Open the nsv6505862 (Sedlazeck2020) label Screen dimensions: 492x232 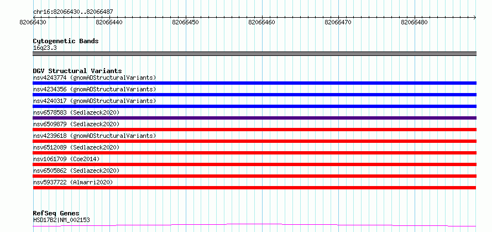pyautogui.click(x=76, y=171)
